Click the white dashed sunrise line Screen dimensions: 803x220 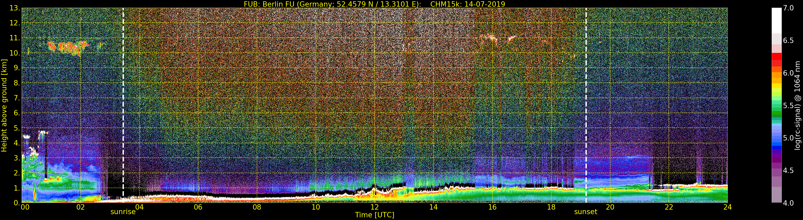click(x=123, y=105)
